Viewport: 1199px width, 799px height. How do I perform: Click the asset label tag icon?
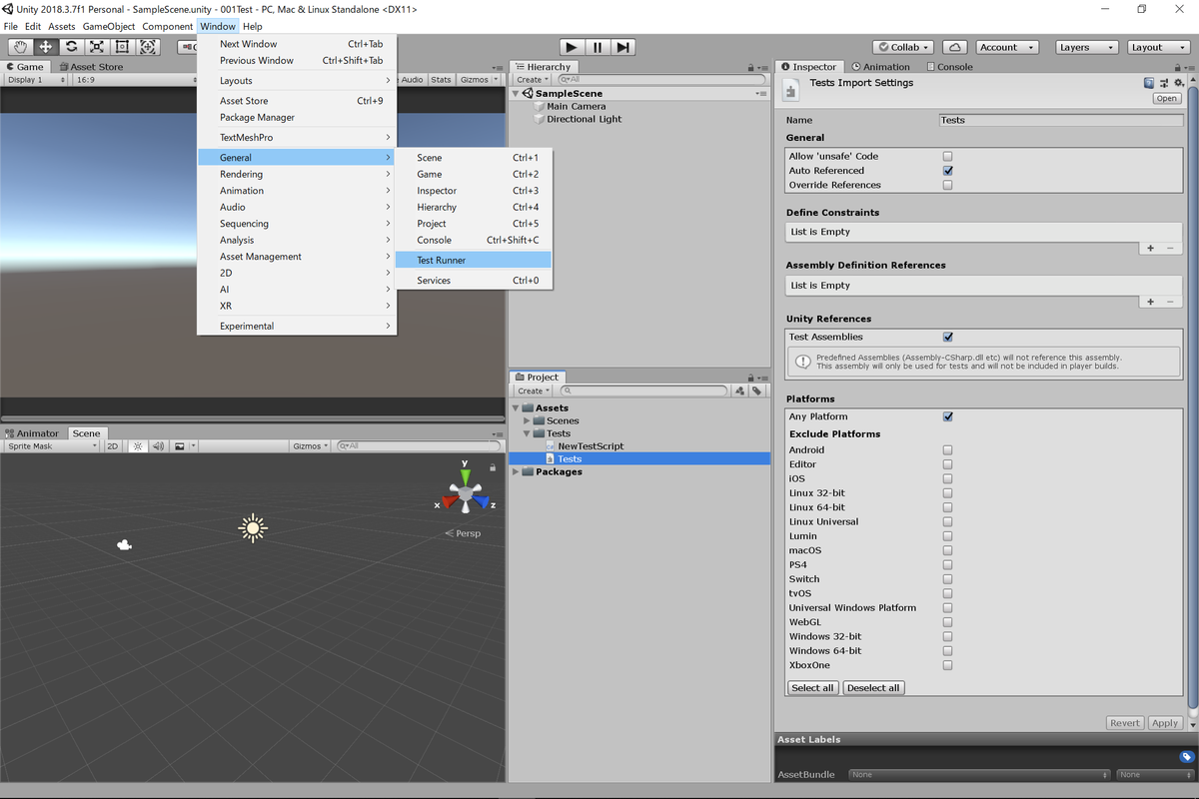pyautogui.click(x=1186, y=757)
